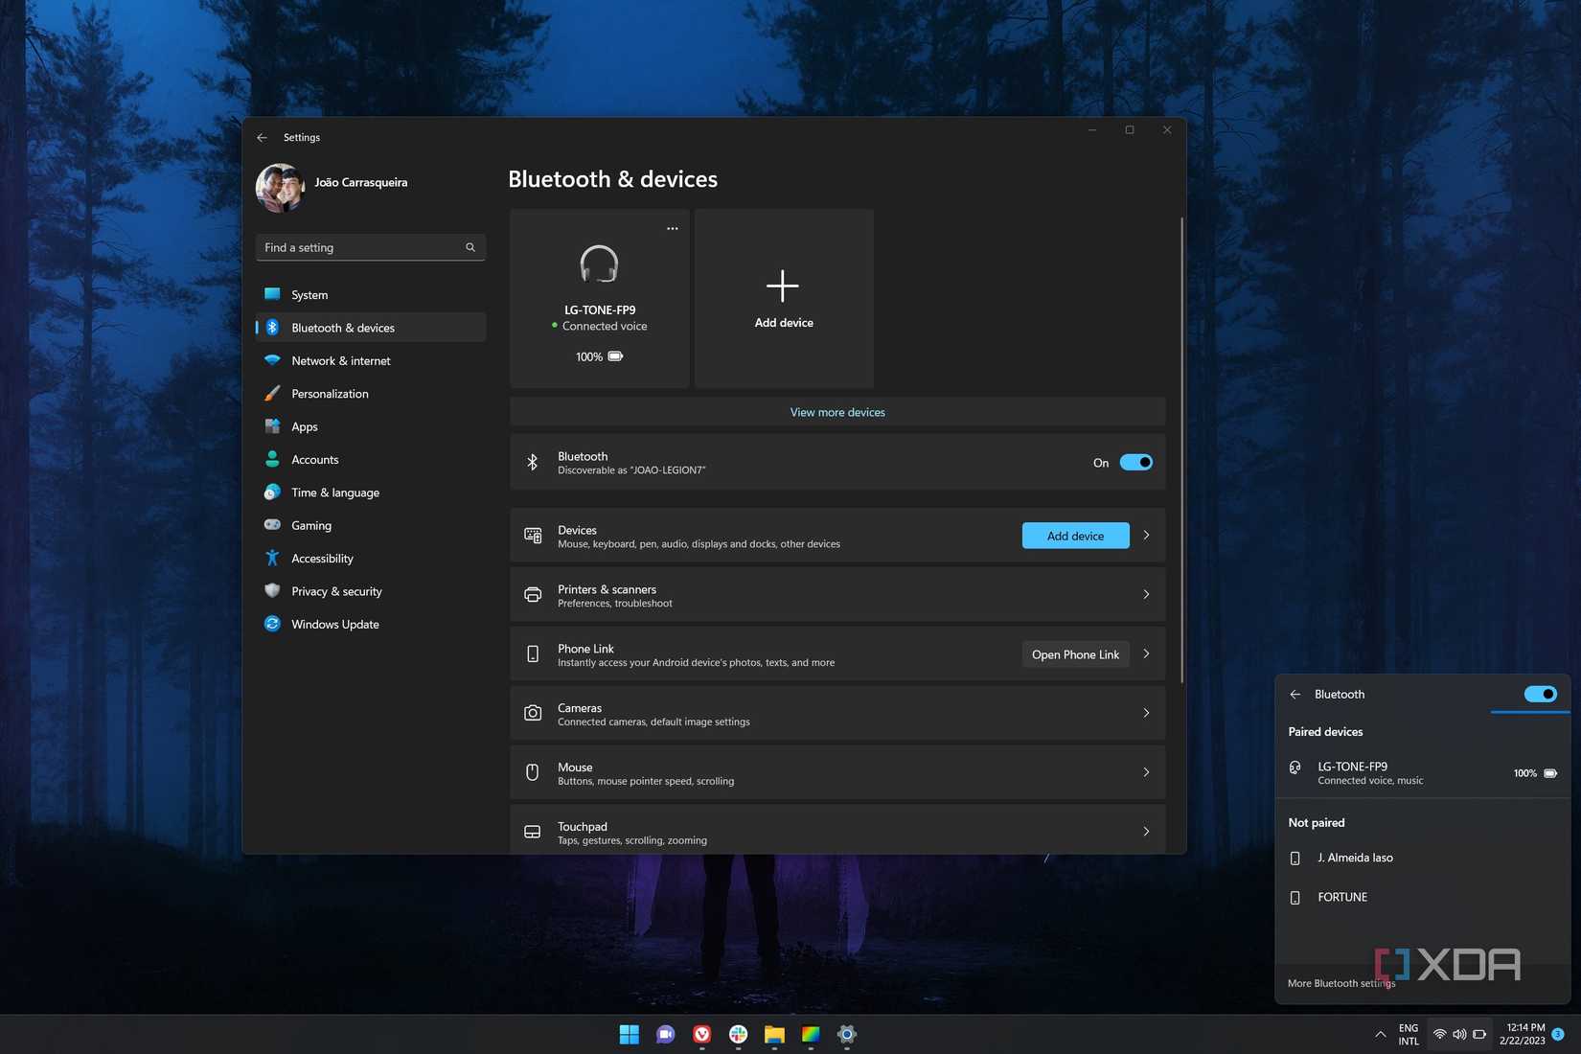Click the back arrow in Settings title bar

(262, 137)
